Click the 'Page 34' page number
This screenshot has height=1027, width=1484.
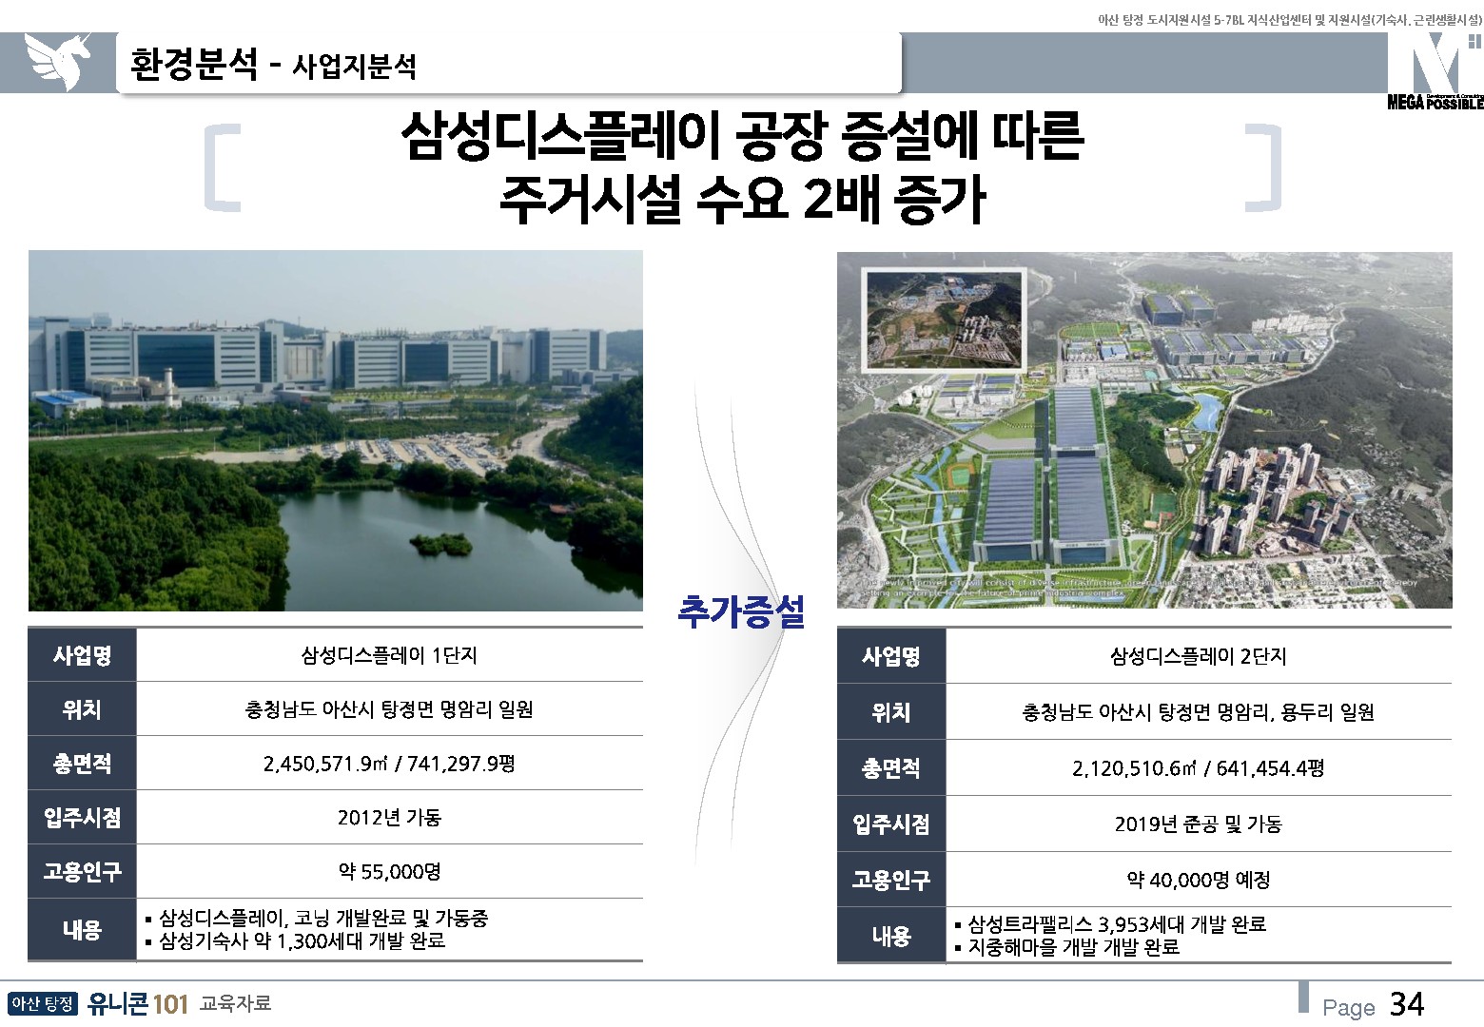[x=1375, y=1005]
